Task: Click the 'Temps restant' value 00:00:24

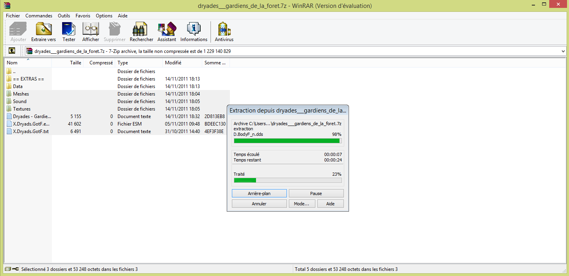Action: 333,160
